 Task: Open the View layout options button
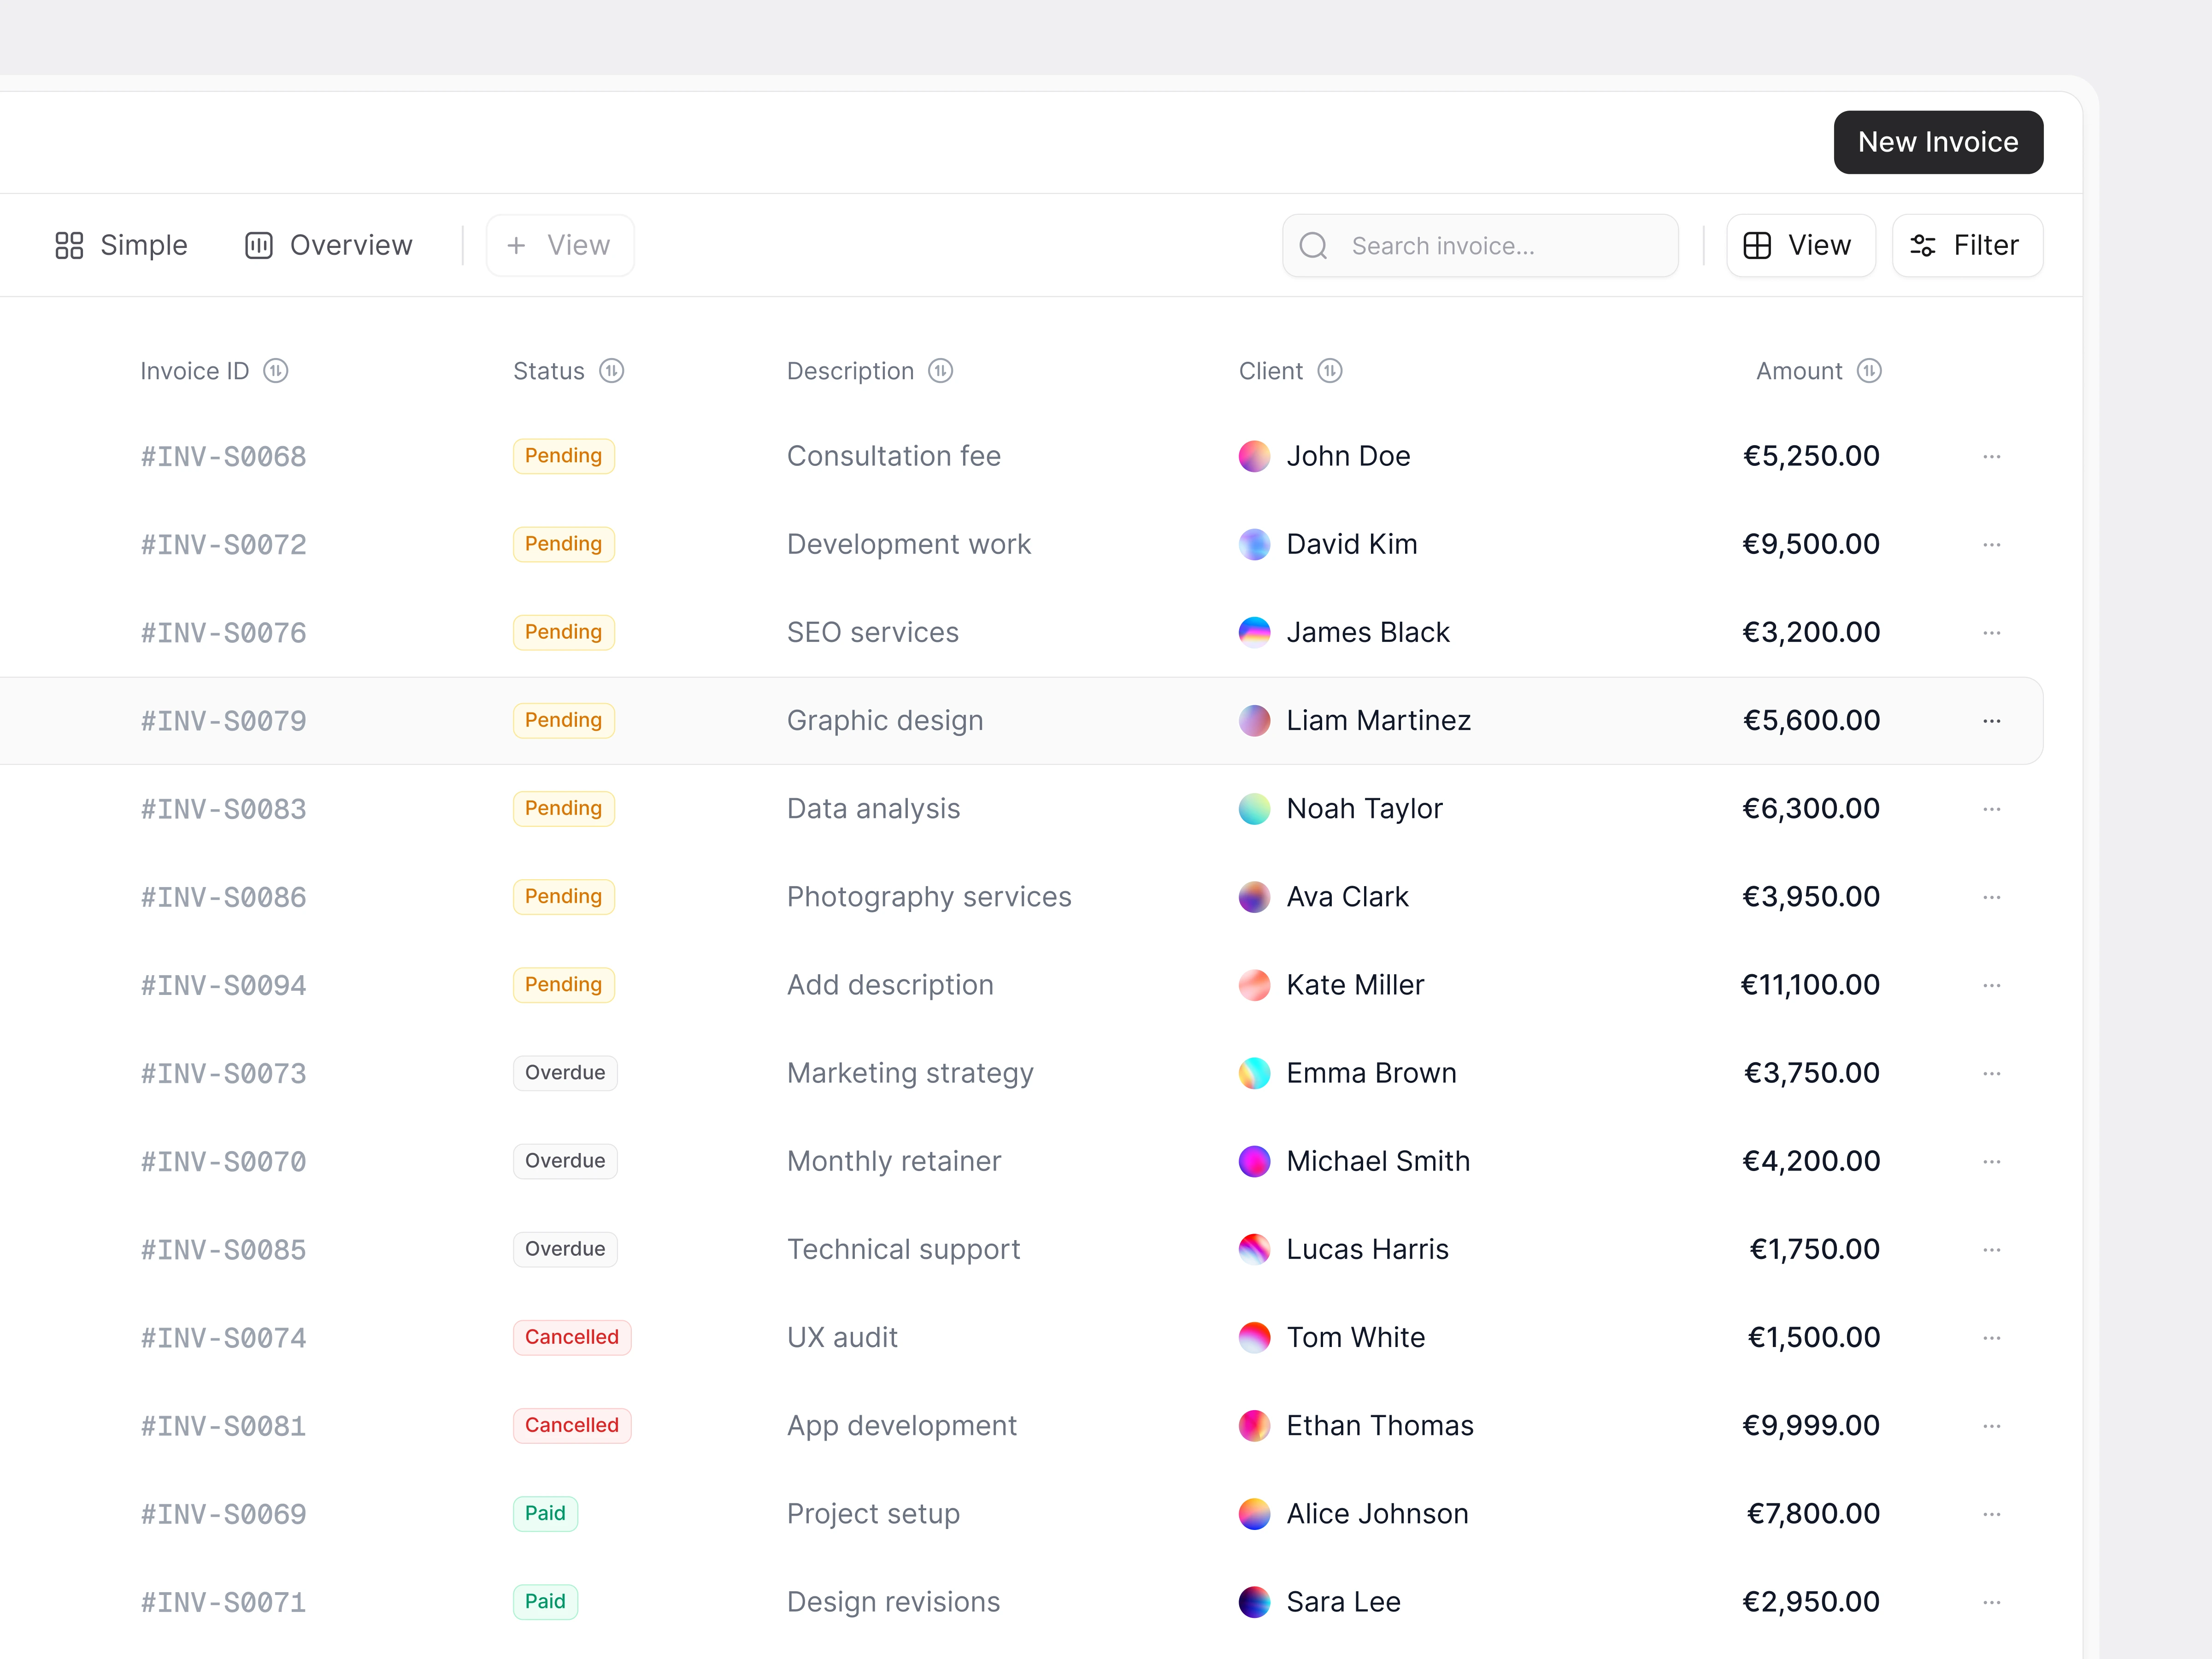[x=1799, y=246]
